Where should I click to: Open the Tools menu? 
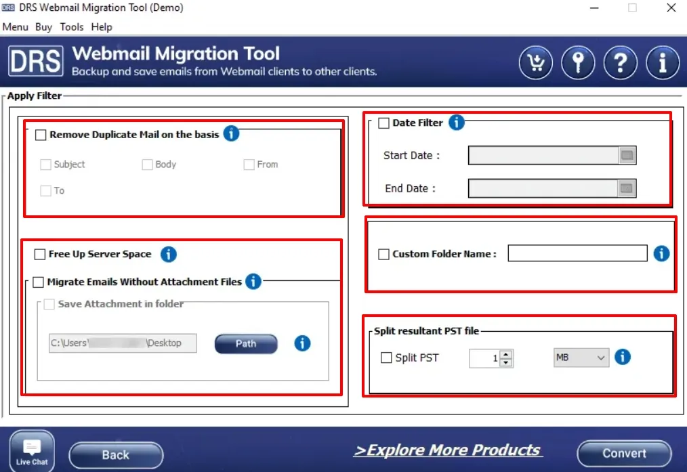tap(71, 27)
